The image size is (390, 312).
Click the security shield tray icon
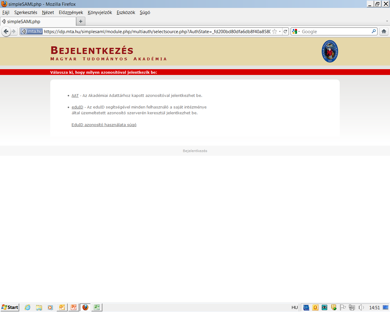click(334, 307)
